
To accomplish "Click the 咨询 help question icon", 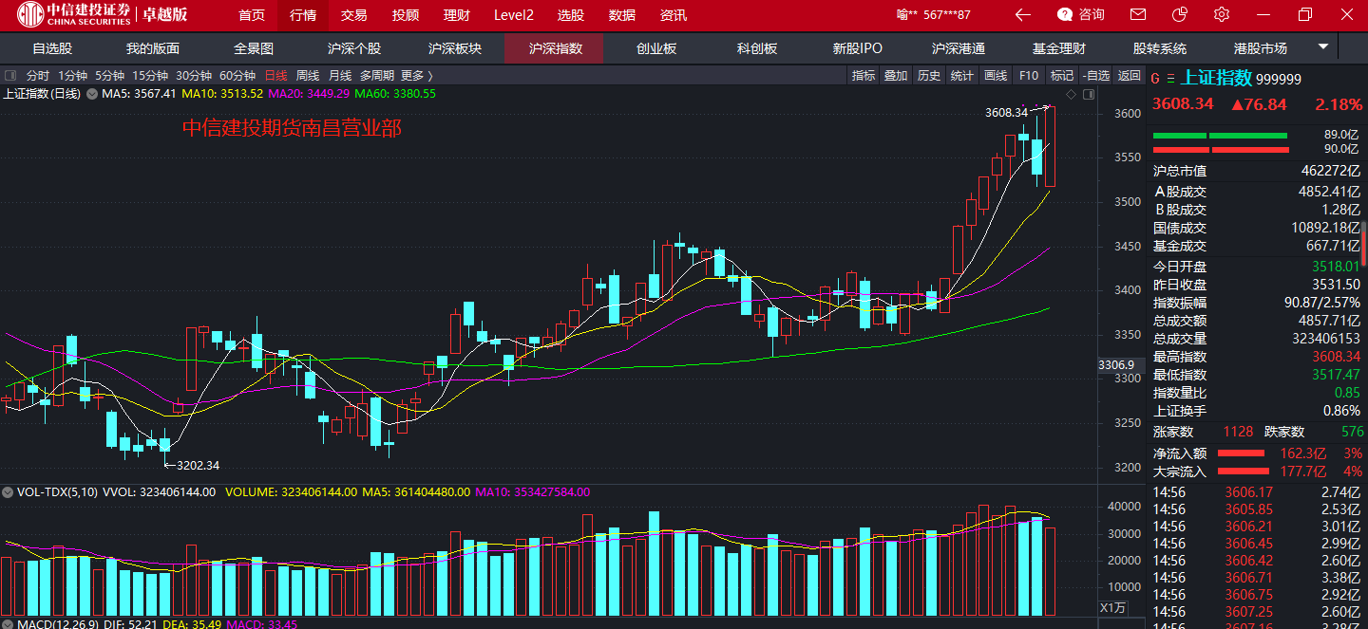I will point(1066,15).
